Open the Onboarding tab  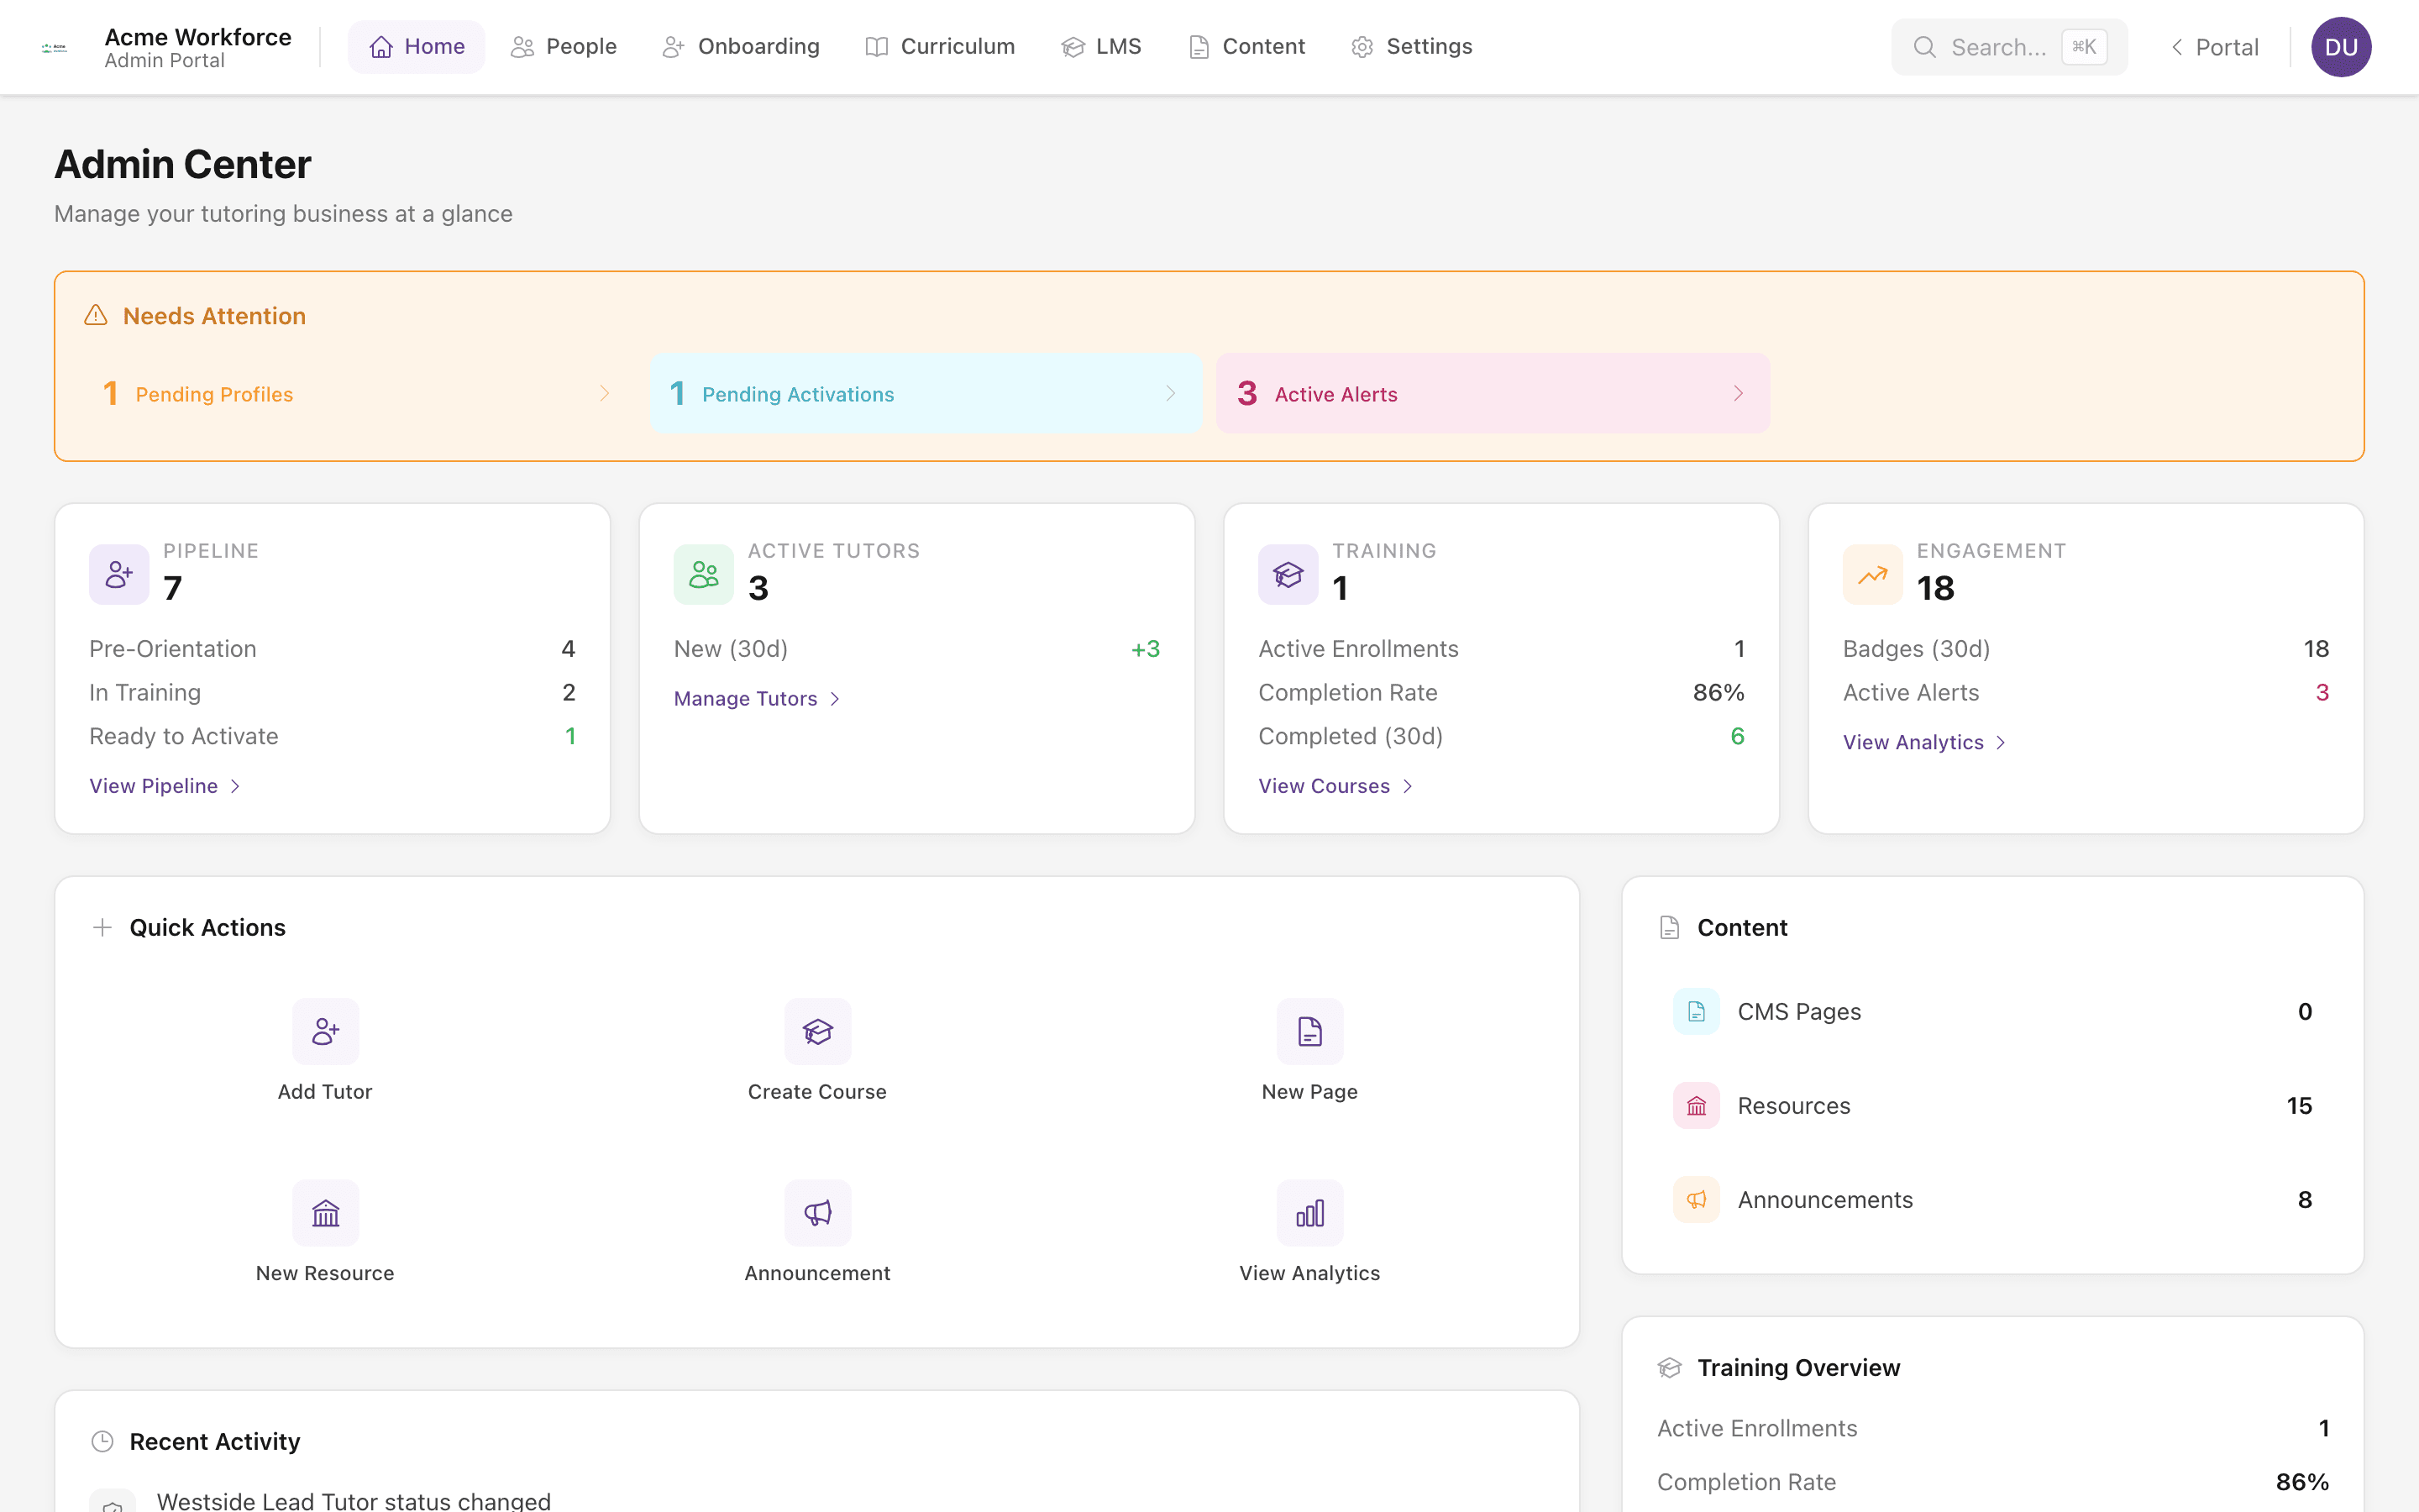[740, 47]
